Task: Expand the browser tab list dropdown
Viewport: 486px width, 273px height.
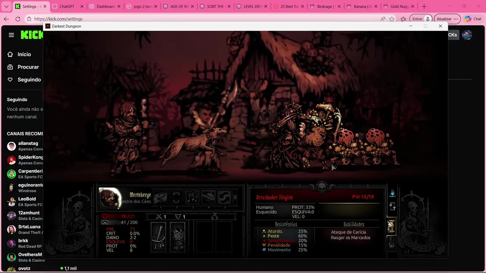Action: point(6,6)
